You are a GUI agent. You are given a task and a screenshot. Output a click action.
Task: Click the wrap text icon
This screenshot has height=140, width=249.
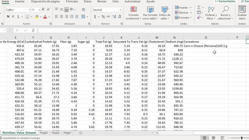84,9
